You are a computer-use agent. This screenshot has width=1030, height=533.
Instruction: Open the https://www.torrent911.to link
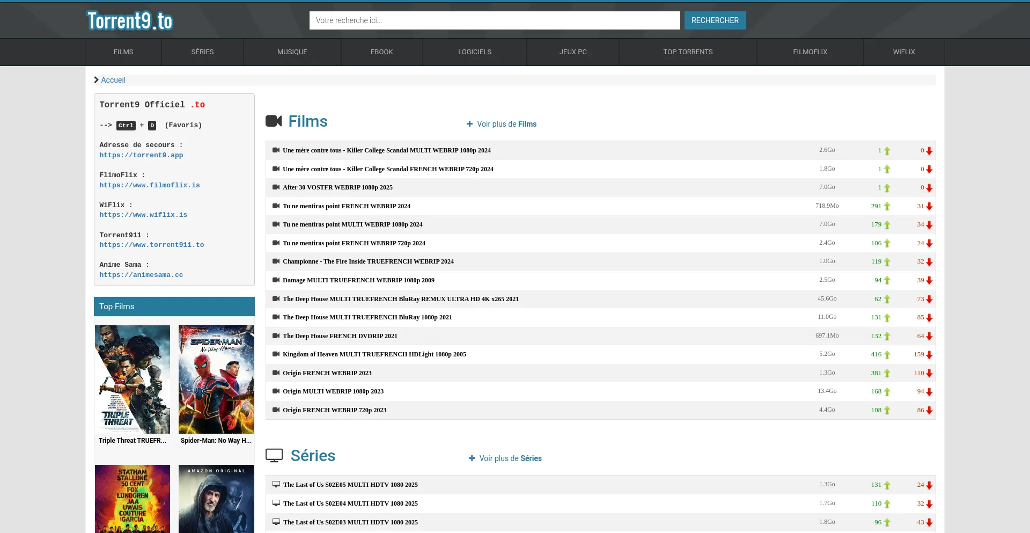click(152, 245)
